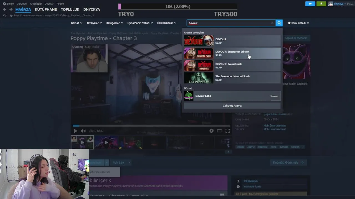
Task: Open Görünüm menu
Action: pyautogui.click(x=22, y=4)
